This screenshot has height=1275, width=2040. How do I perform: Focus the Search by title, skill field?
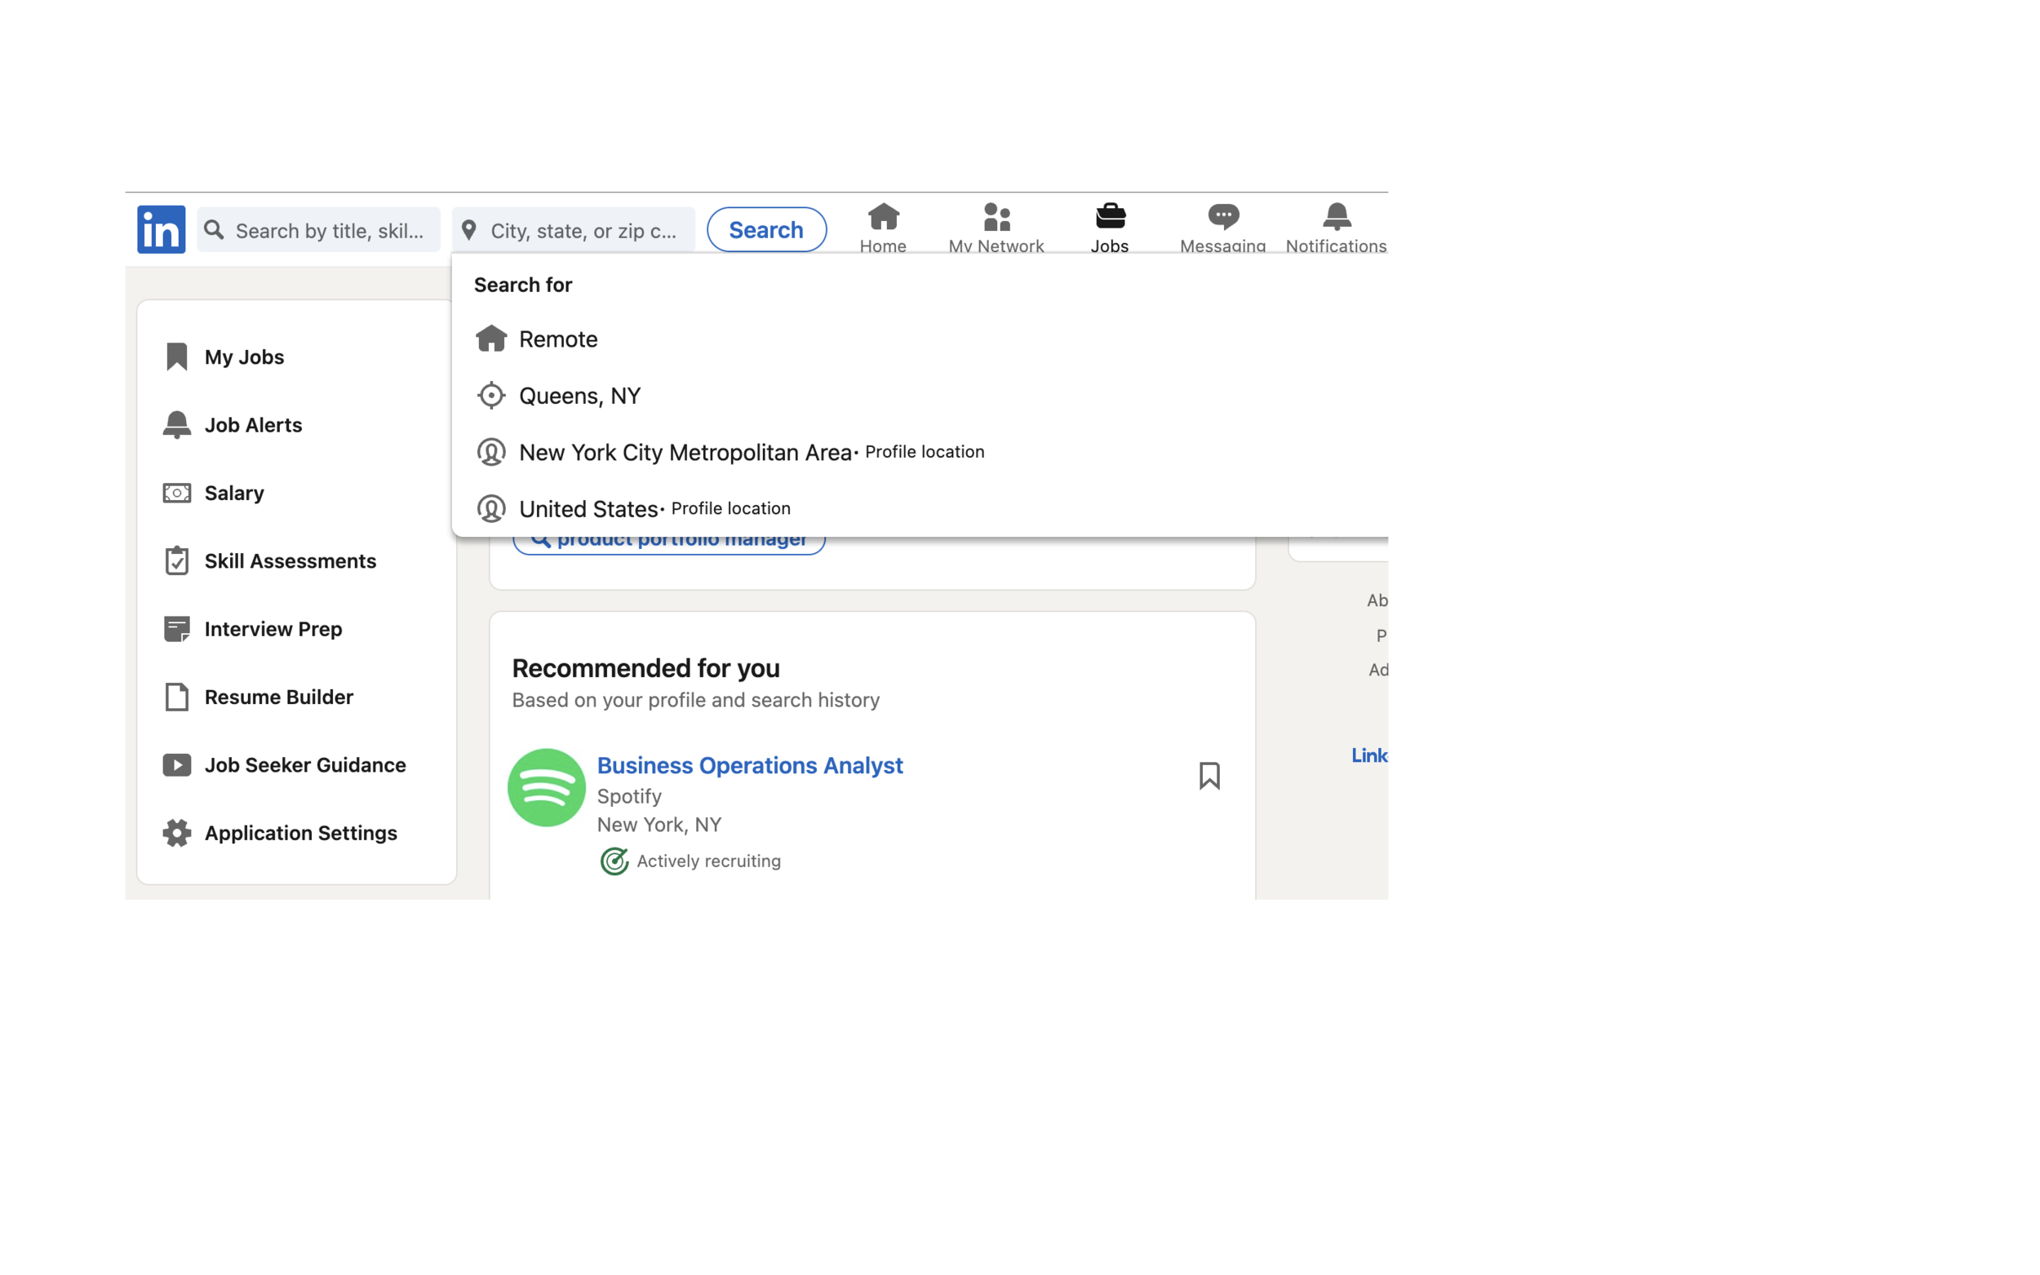pyautogui.click(x=319, y=229)
